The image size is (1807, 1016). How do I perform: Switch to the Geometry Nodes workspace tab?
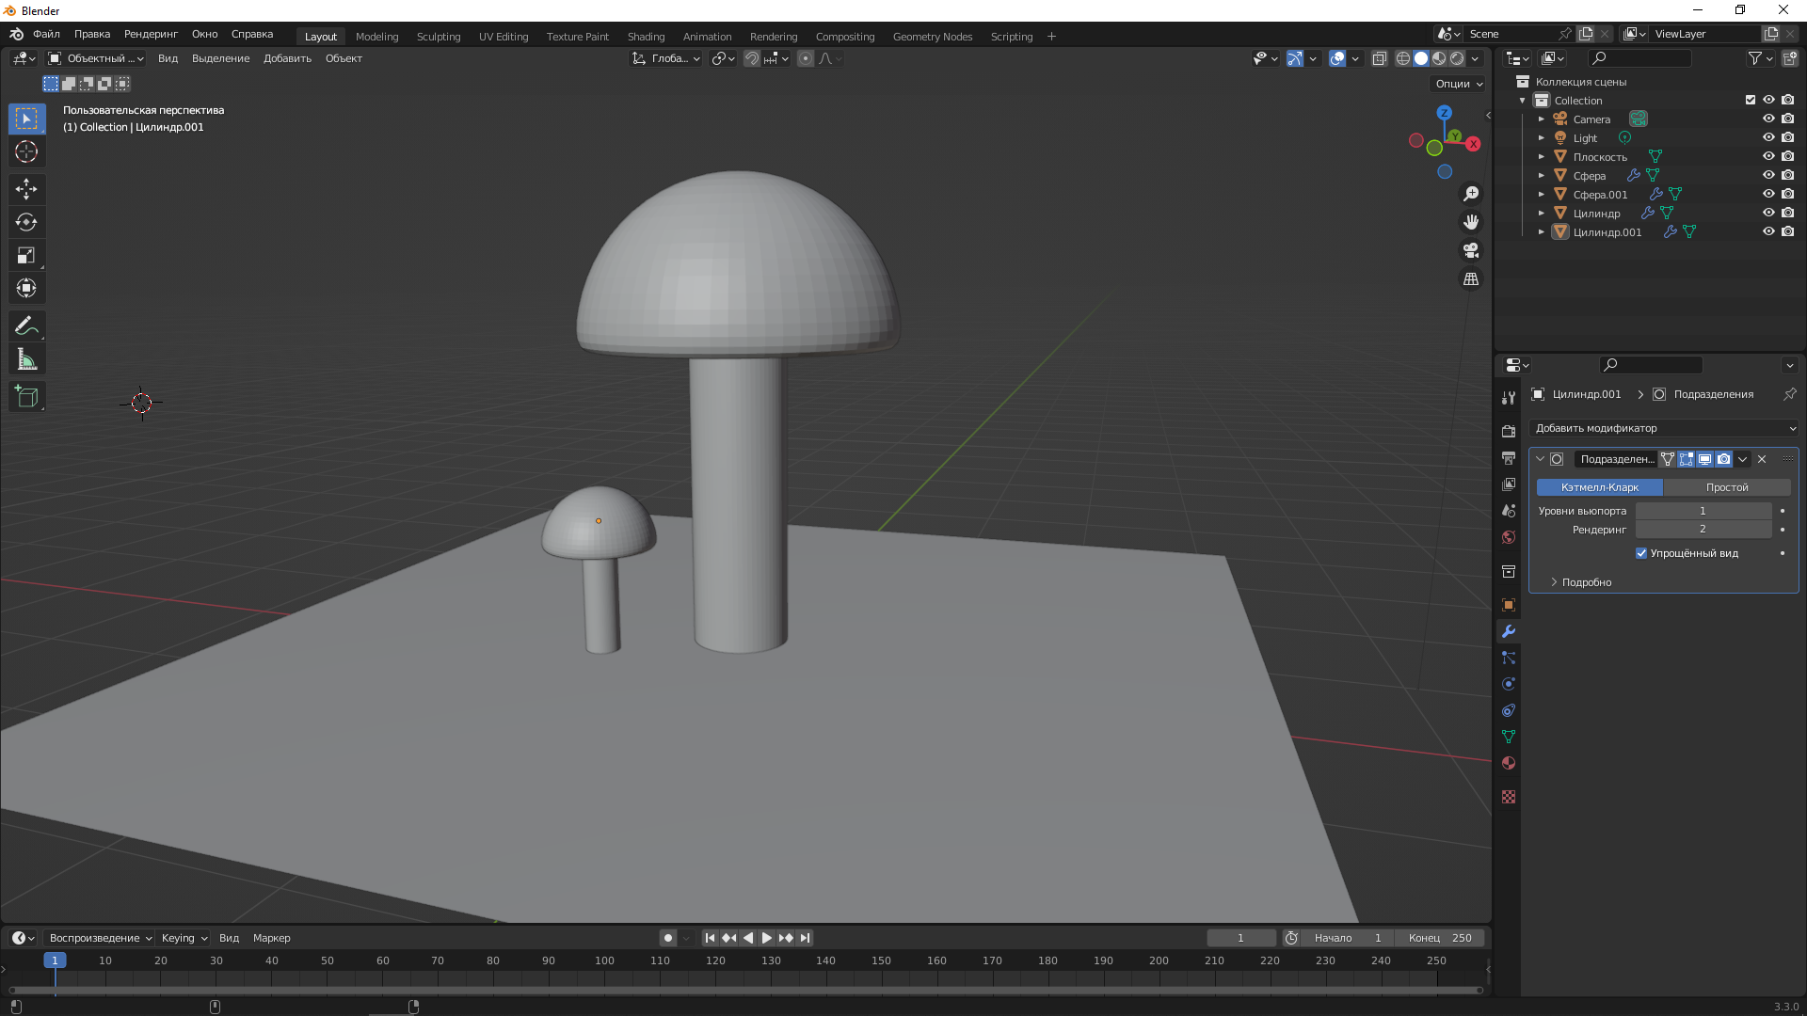click(x=932, y=37)
